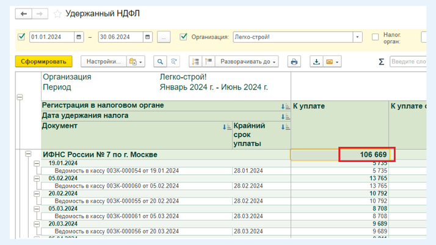Edit end date field 30.06.2024
Viewport: 436px width, 245px height.
121,37
